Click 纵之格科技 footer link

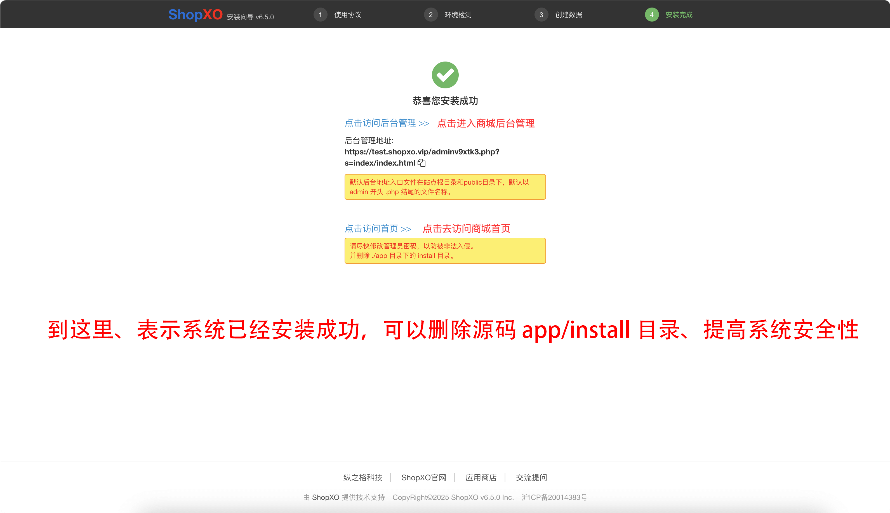363,477
